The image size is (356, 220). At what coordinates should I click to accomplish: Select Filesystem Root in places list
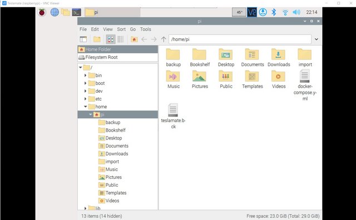118,57
